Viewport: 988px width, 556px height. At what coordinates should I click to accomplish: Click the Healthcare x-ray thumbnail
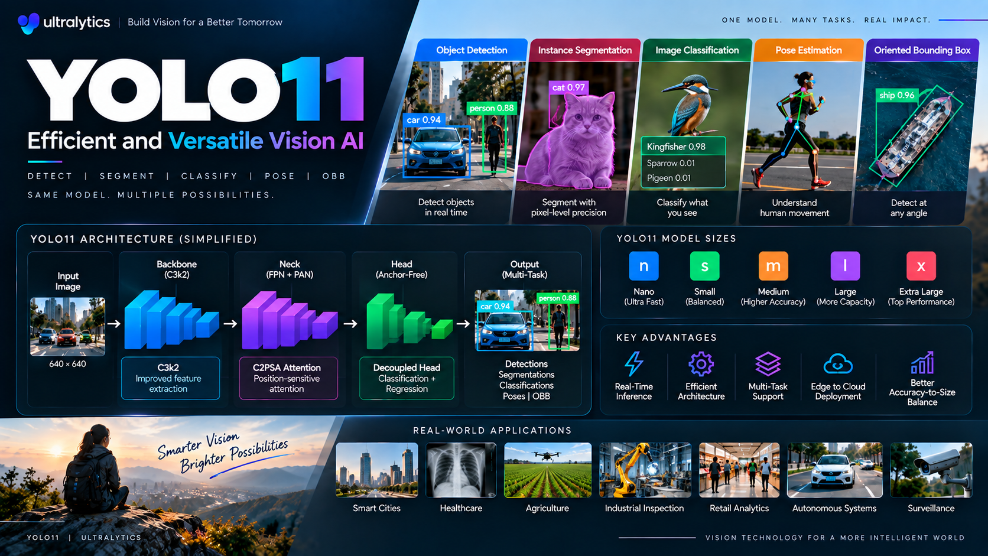[x=461, y=470]
